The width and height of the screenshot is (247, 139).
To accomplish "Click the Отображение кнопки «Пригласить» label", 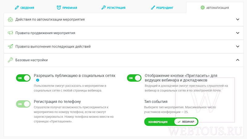I will (181, 78).
